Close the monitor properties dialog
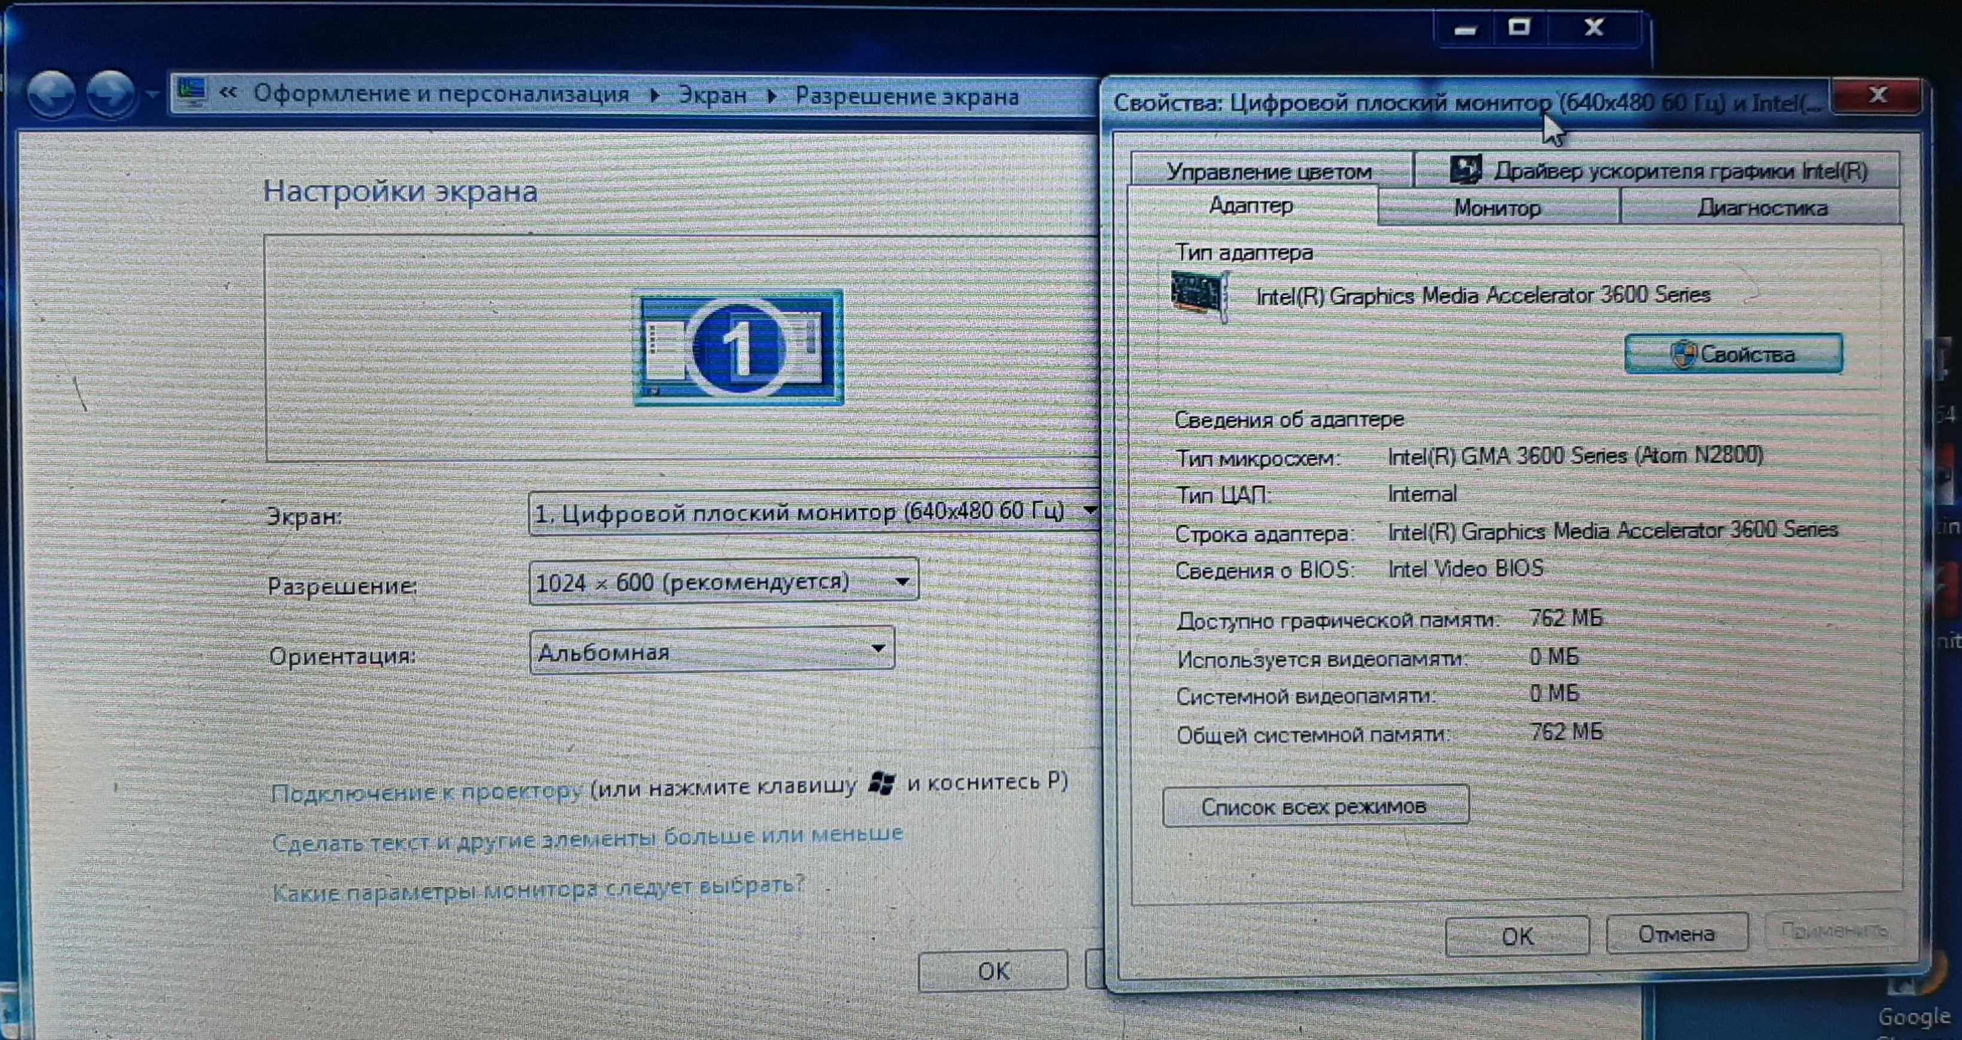The image size is (1962, 1040). point(1878,96)
